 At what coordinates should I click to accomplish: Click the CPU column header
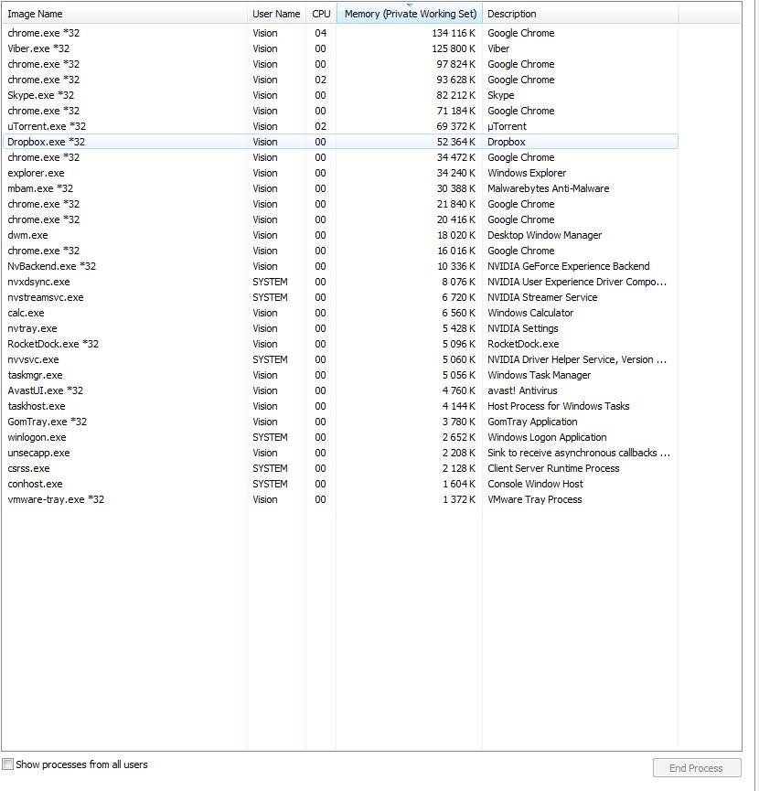pyautogui.click(x=321, y=14)
